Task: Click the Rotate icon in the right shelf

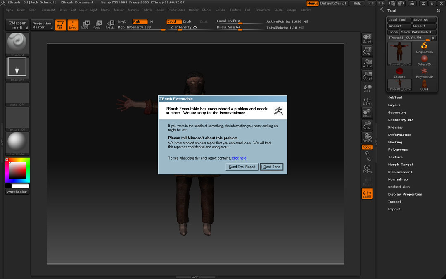Action: coord(367,138)
